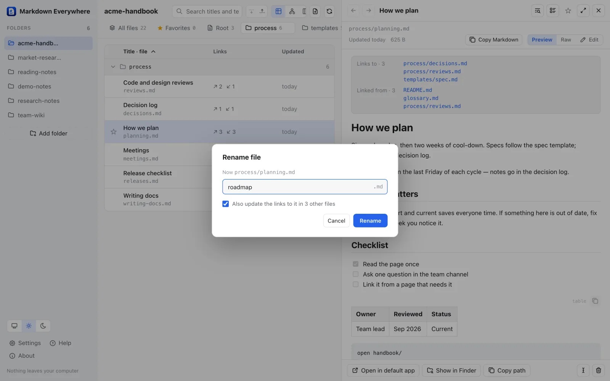The width and height of the screenshot is (610, 381).
Task: Click the new filename input containing 'roadmap'
Action: pos(305,187)
